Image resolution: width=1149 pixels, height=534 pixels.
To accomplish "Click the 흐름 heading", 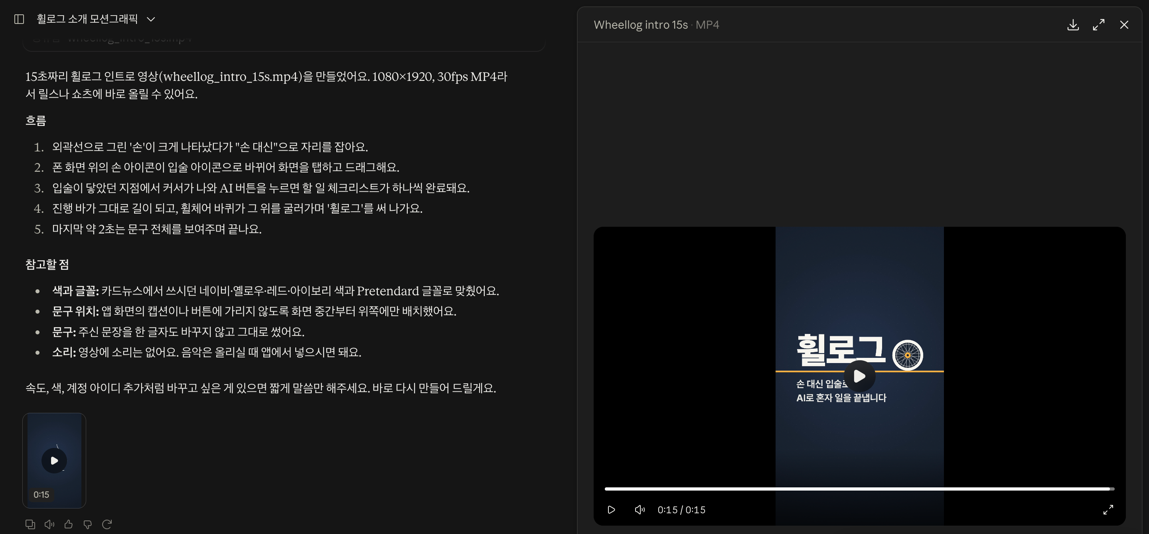I will 36,121.
